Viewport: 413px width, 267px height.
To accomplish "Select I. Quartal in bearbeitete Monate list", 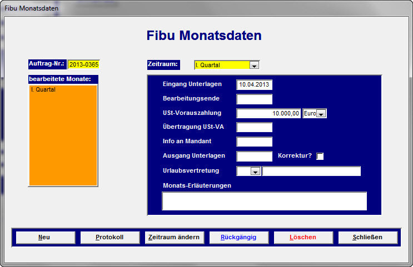I will [x=63, y=89].
